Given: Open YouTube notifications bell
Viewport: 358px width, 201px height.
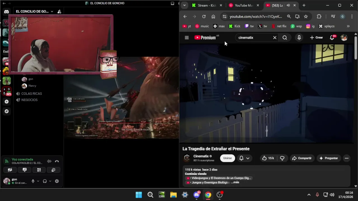Looking at the screenshot, I should (332, 38).
